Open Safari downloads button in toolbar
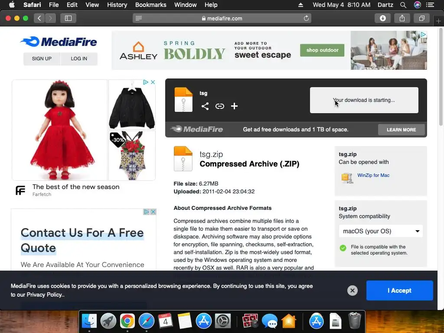Image resolution: width=444 pixels, height=333 pixels. [382, 18]
